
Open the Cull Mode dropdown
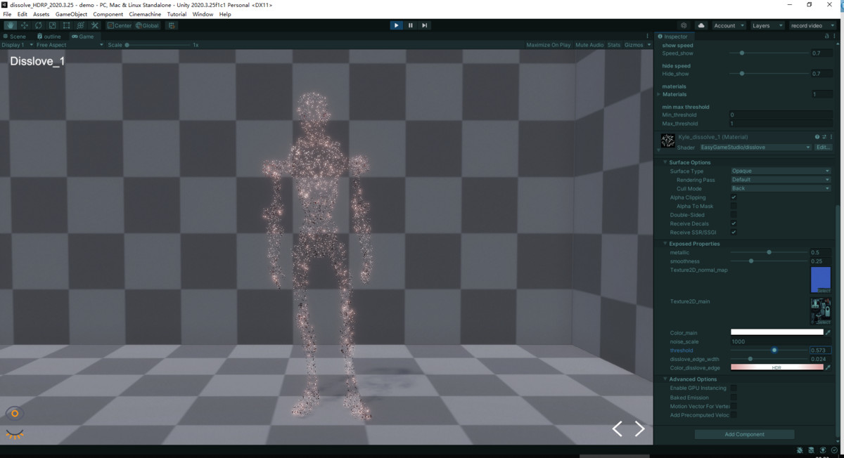tap(779, 188)
